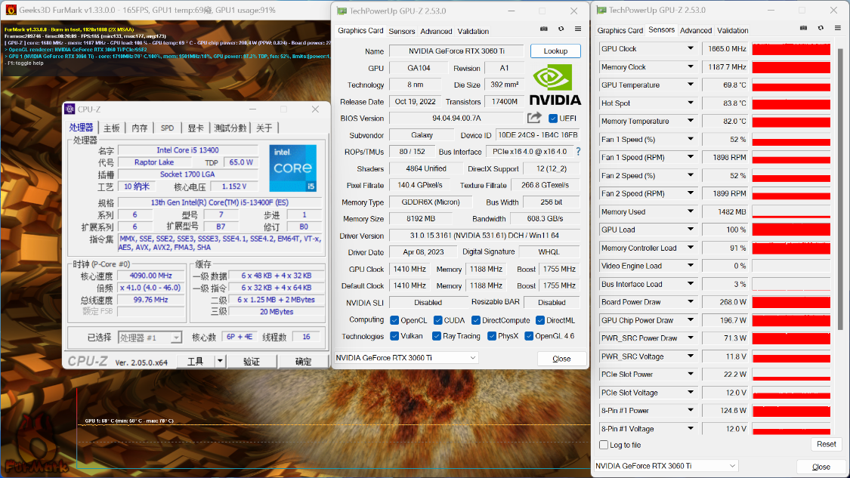The image size is (850, 478).
Task: Click the GPU-Z Graphics Card window title icon
Action: coord(342,11)
